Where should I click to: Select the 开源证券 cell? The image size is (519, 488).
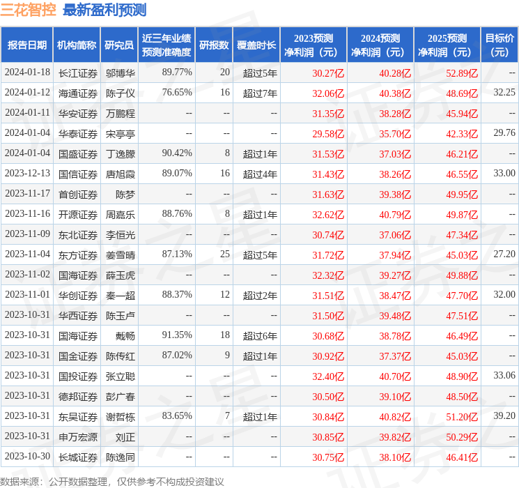(78, 215)
